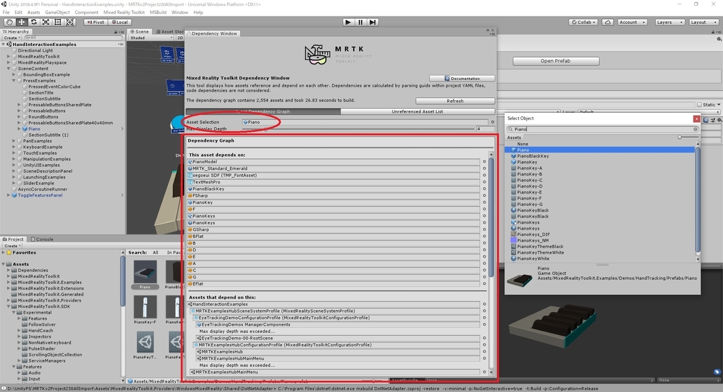Select the Rotate tool

point(34,22)
